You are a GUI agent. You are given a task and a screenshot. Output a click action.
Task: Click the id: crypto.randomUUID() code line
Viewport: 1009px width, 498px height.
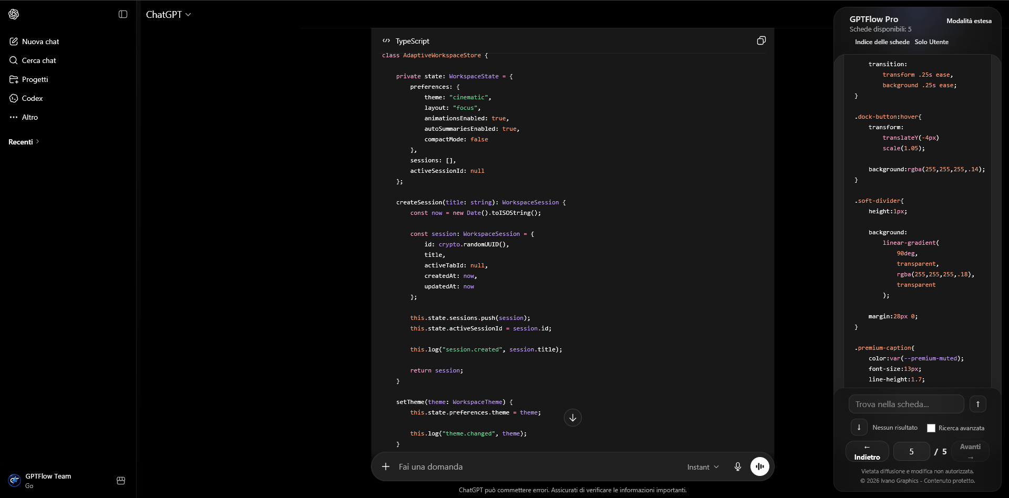pyautogui.click(x=467, y=244)
